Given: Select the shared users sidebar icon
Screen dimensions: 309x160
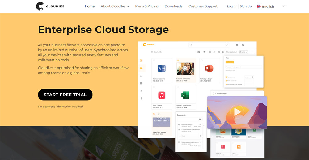Looking at the screenshot, I should coord(141,76).
